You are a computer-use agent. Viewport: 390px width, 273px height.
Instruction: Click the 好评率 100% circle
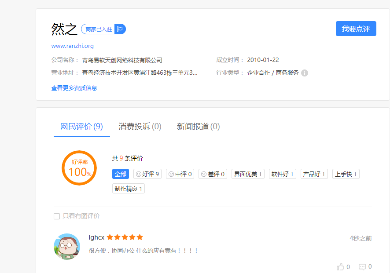point(79,168)
